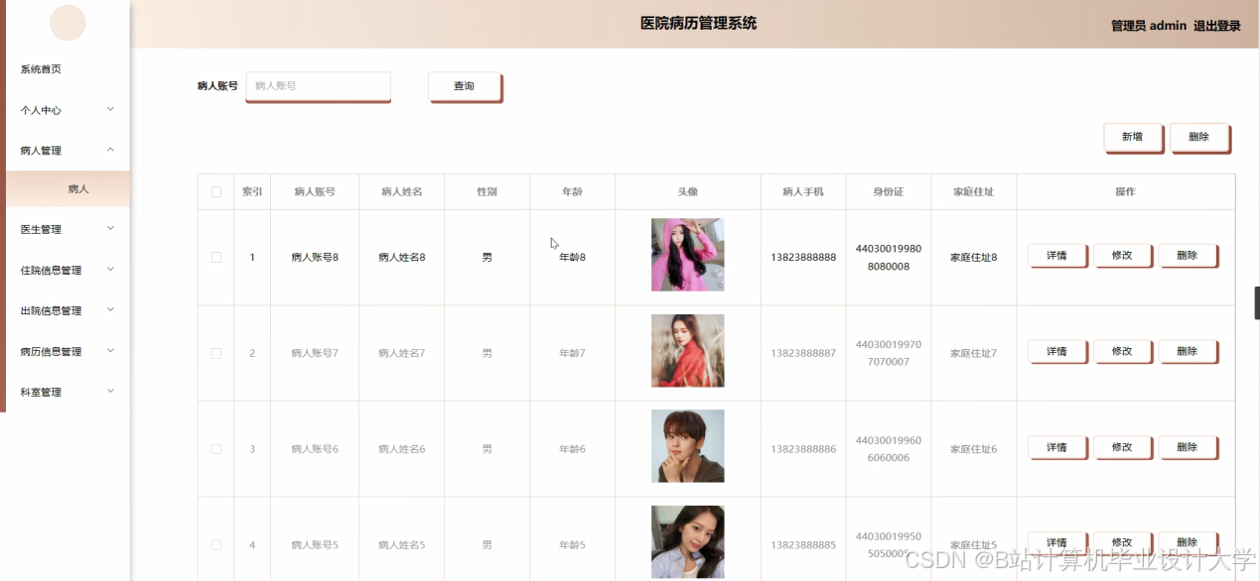This screenshot has height=581, width=1260.
Task: Check the checkbox for row 病人账号6
Action: point(216,449)
